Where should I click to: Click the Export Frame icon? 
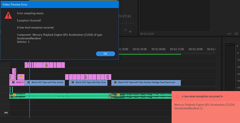(x=236, y=34)
